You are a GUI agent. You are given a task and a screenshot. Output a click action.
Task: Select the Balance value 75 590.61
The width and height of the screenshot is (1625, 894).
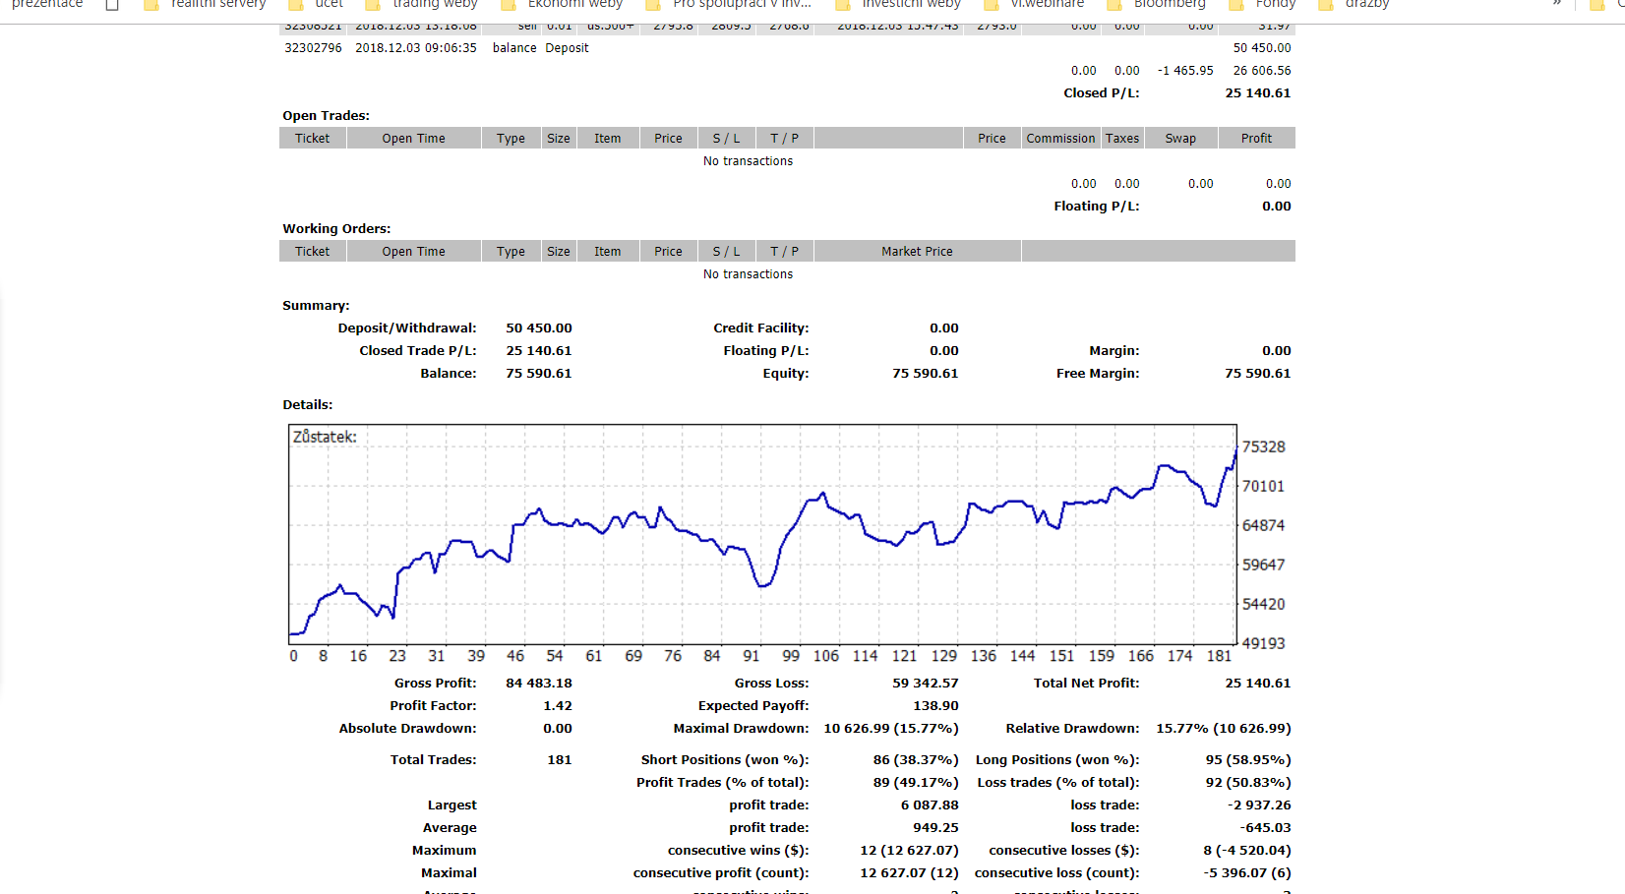539,374
